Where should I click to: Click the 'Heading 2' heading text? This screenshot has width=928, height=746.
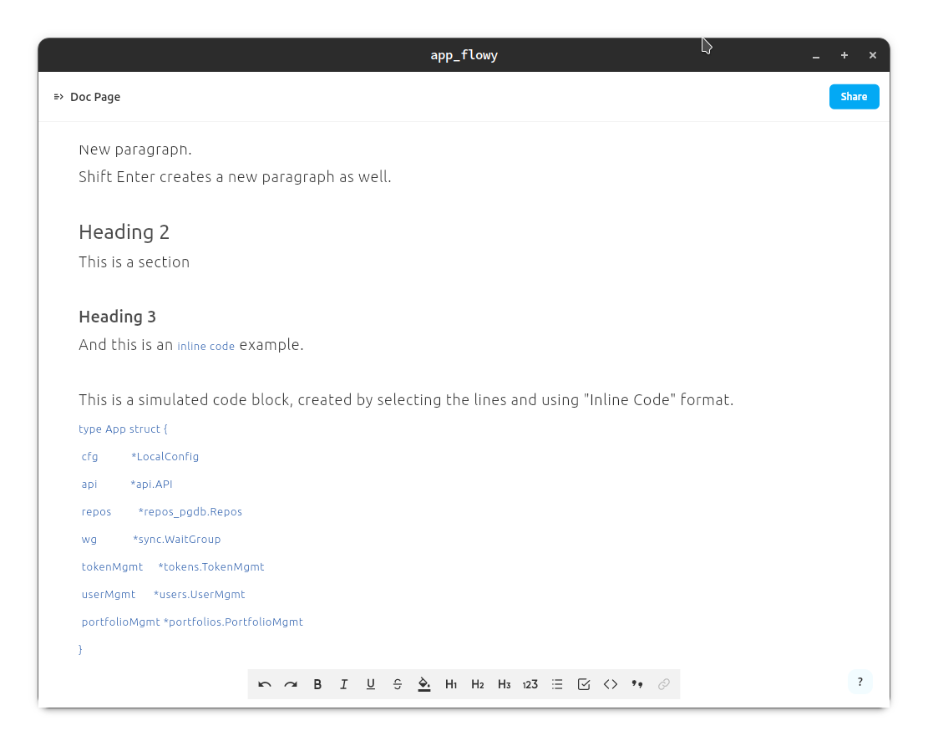pyautogui.click(x=124, y=232)
